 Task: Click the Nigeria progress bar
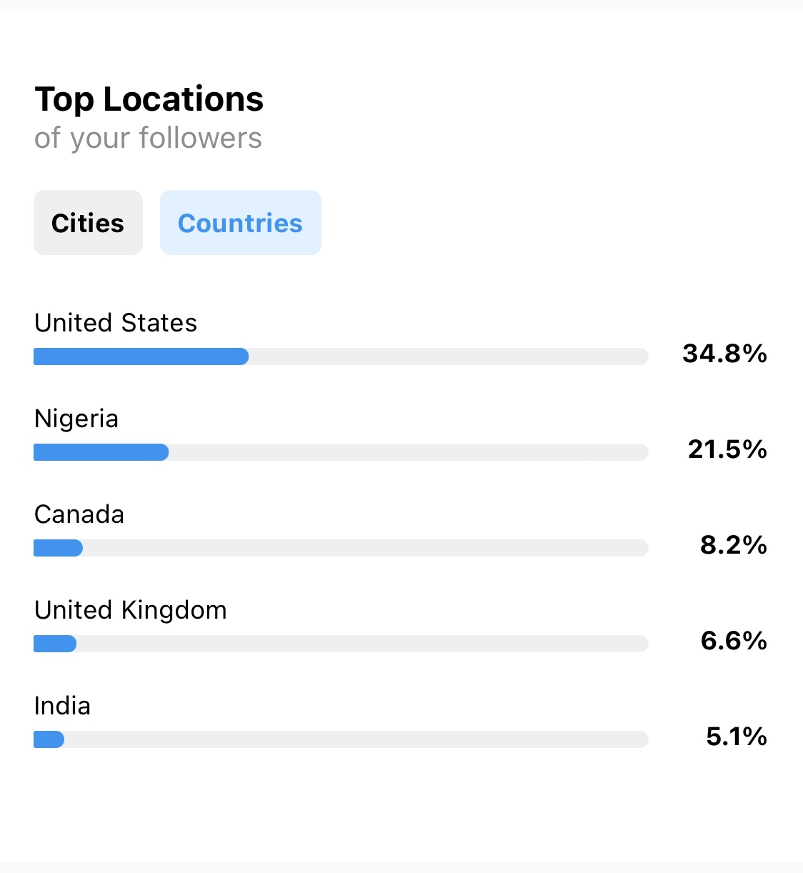point(341,452)
